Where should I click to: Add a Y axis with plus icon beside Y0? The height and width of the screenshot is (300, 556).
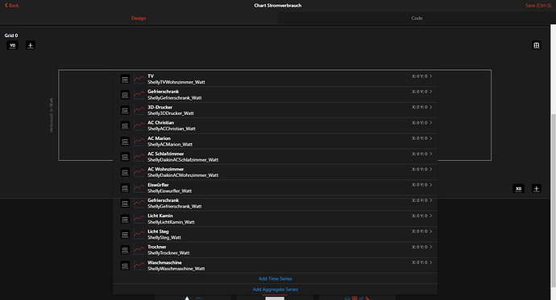tap(31, 45)
